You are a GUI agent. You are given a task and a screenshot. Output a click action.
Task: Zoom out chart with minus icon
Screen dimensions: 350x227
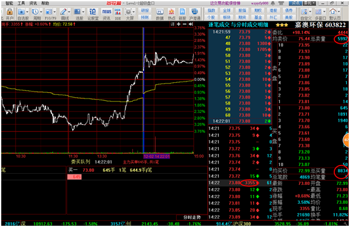click(x=184, y=24)
